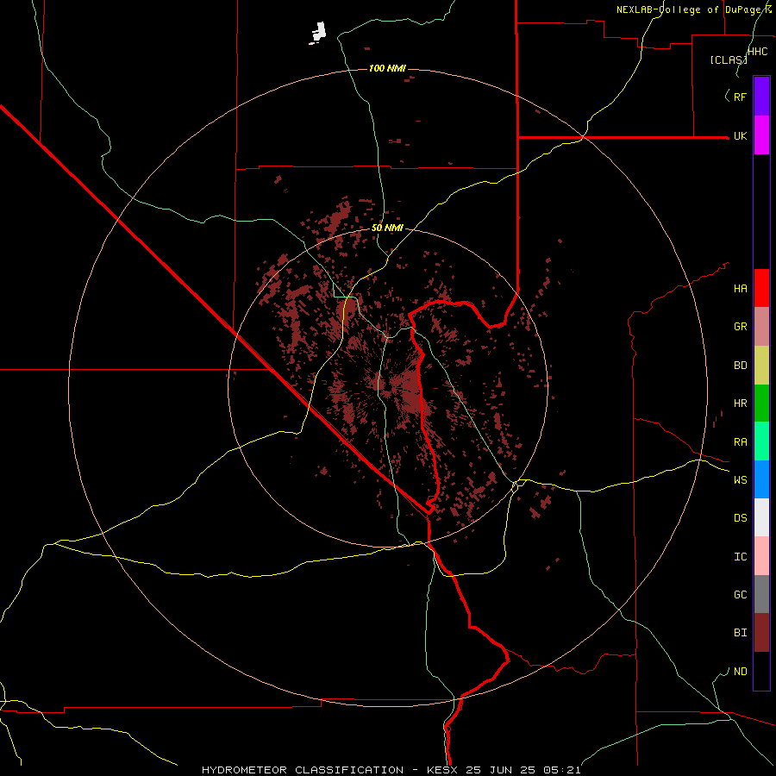776x776 pixels.
Task: Click the red HA legend swatch
Action: pyautogui.click(x=761, y=288)
